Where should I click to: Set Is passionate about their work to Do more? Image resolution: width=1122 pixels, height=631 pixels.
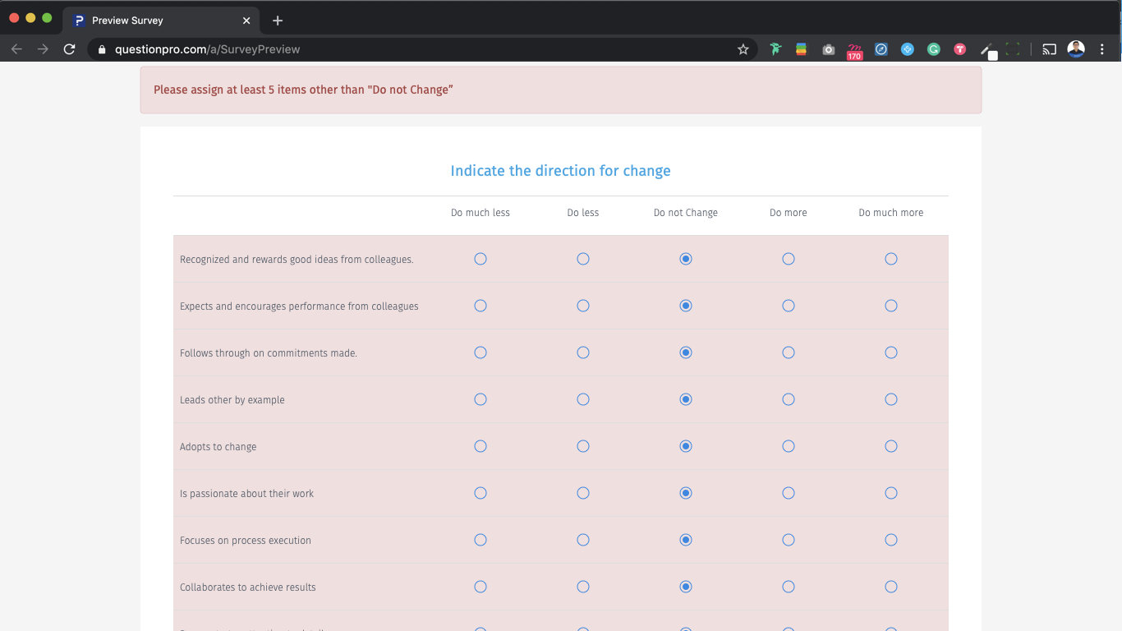click(x=789, y=493)
